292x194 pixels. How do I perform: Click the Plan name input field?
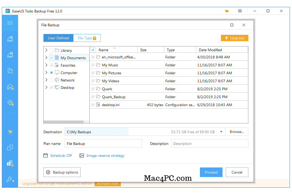(x=103, y=144)
